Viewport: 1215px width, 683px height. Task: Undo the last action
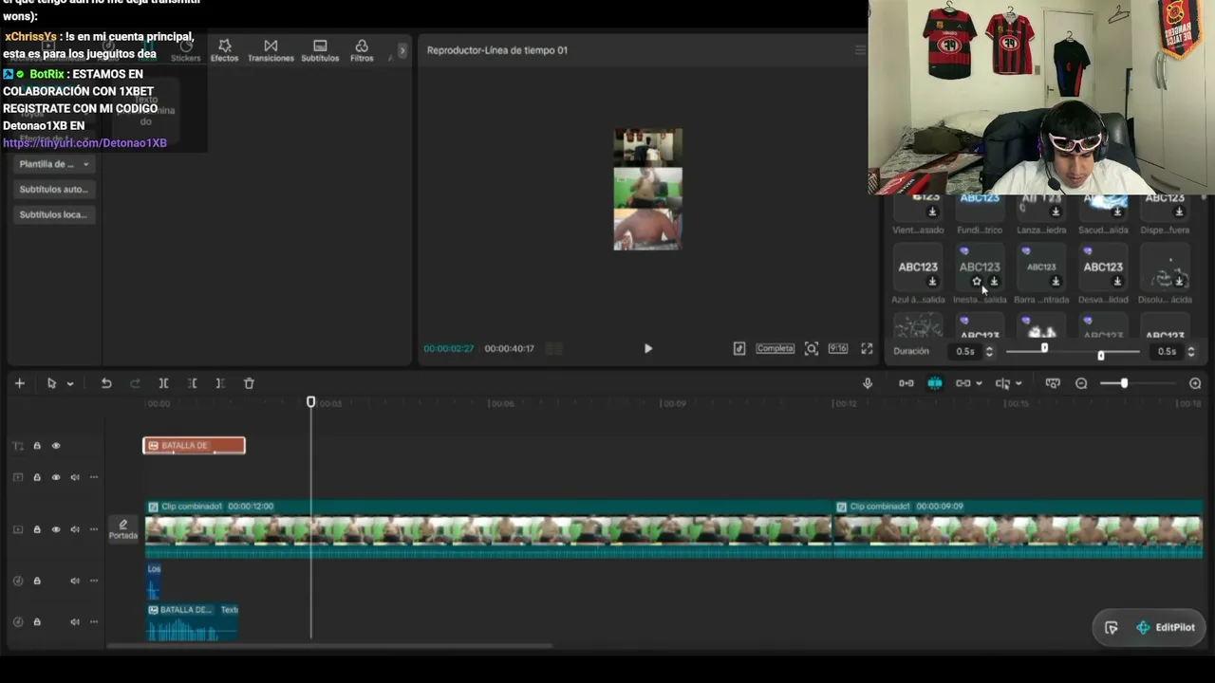(x=106, y=383)
